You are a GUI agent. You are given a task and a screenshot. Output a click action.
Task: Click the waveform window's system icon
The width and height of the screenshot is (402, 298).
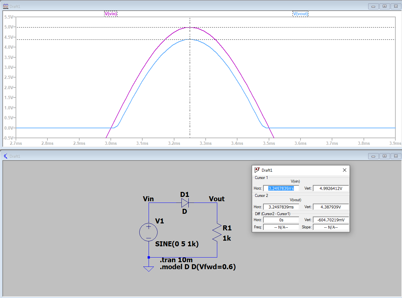(6, 6)
